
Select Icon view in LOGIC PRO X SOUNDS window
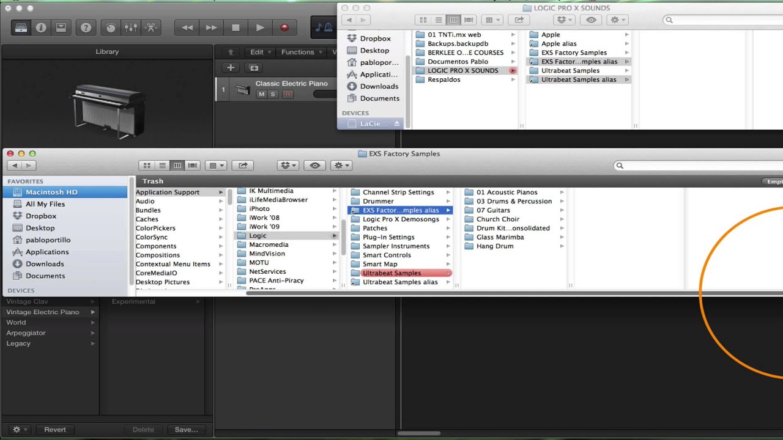pyautogui.click(x=423, y=20)
